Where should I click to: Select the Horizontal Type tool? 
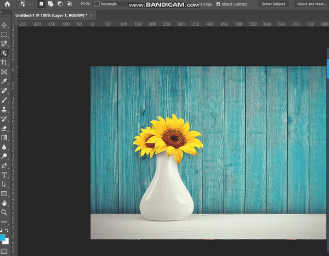coord(4,175)
